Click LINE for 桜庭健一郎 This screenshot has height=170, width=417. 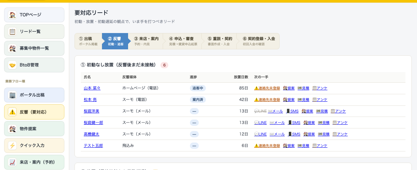pyautogui.click(x=260, y=122)
